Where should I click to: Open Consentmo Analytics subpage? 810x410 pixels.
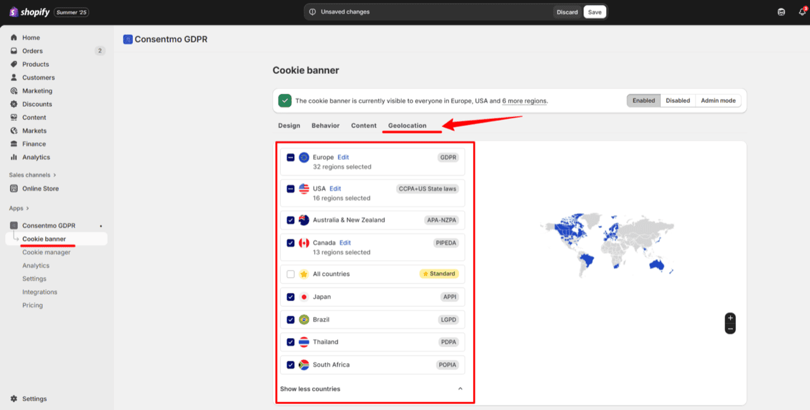(x=36, y=266)
